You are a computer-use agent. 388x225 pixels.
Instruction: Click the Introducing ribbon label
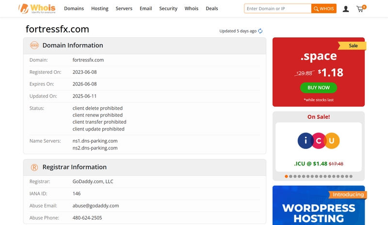click(348, 194)
